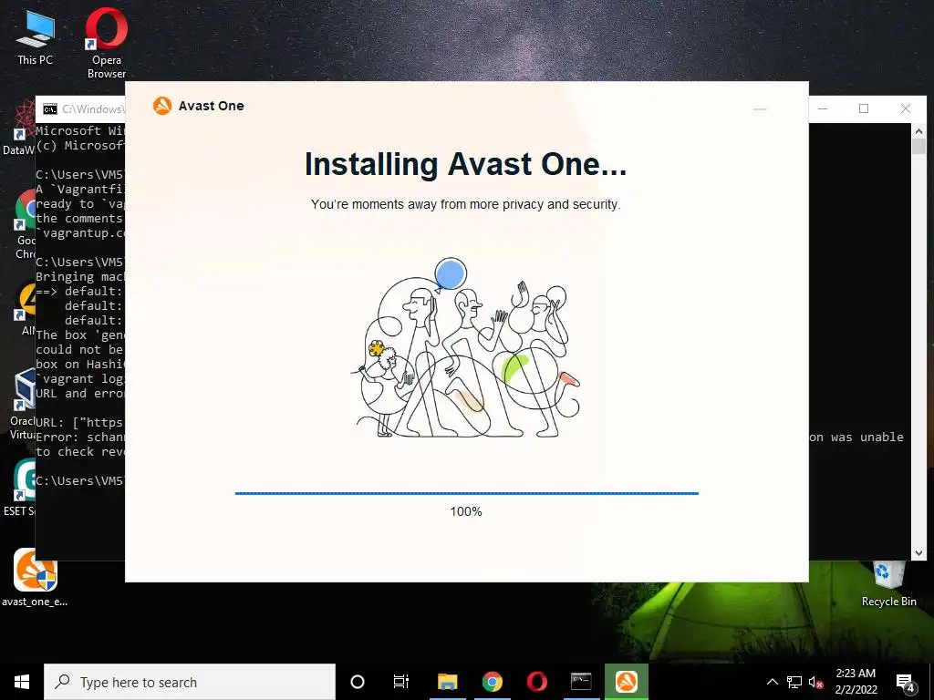Click 'on was unable' text in Command Prompt

tap(856, 437)
